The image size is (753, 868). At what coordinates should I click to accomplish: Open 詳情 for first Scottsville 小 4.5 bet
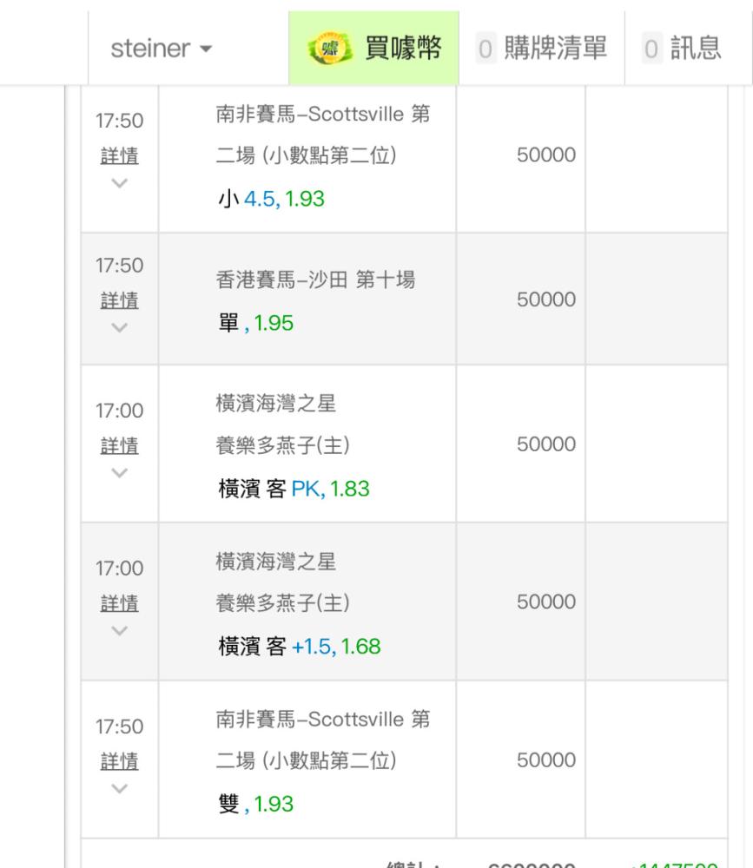point(120,157)
